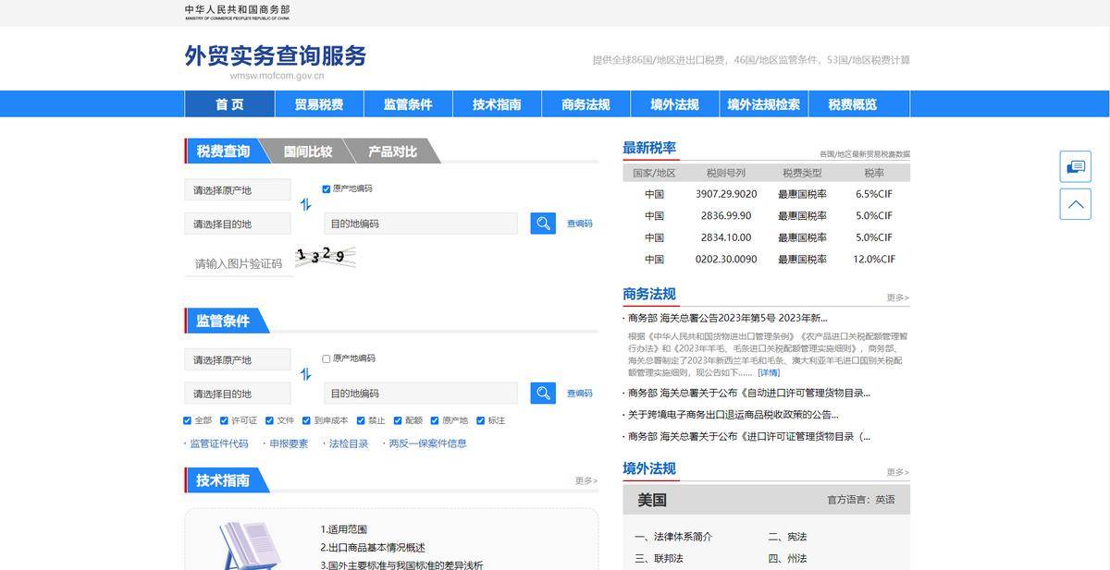The image size is (1110, 570).
Task: Open the chat message icon on right
Action: click(1075, 166)
